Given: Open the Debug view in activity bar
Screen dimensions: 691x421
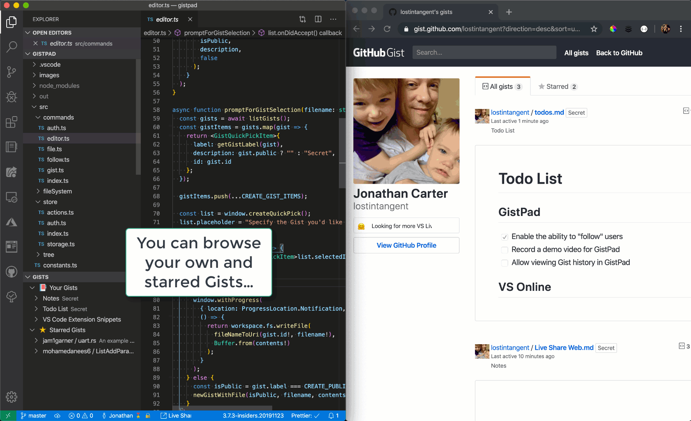Looking at the screenshot, I should coord(12,97).
